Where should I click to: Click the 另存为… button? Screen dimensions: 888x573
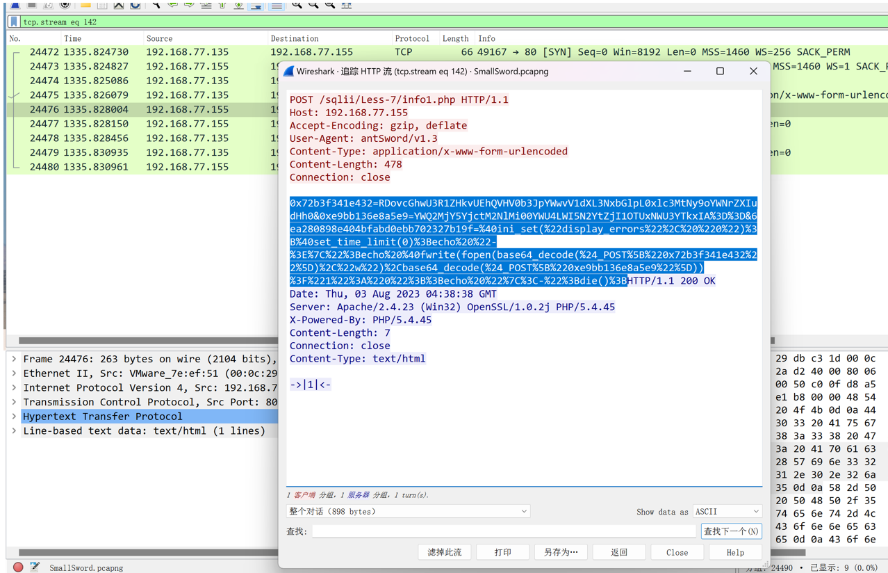[x=561, y=552]
